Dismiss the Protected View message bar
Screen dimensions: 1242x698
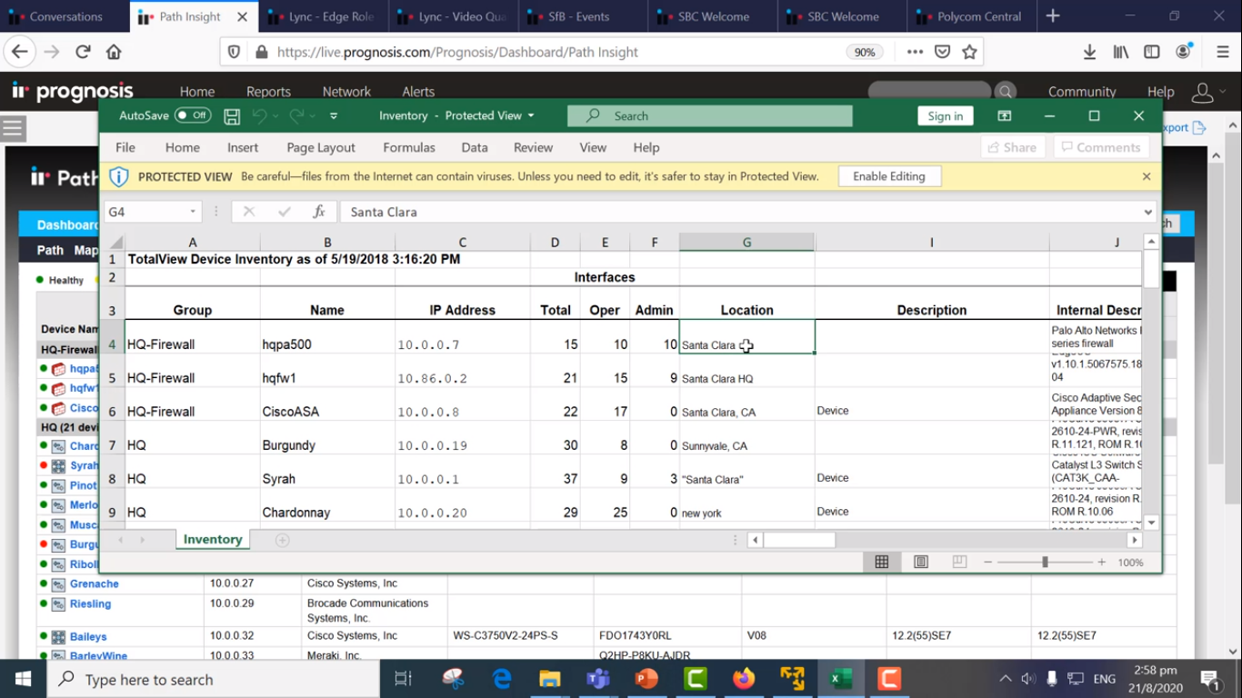pyautogui.click(x=1147, y=176)
